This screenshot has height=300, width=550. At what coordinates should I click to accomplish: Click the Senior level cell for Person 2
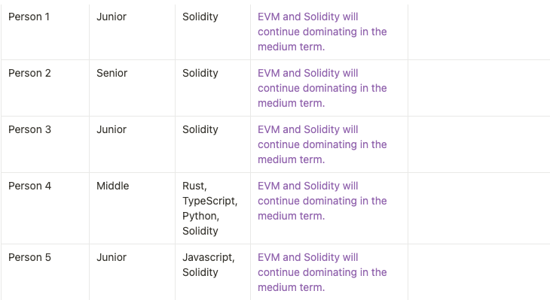click(x=133, y=88)
